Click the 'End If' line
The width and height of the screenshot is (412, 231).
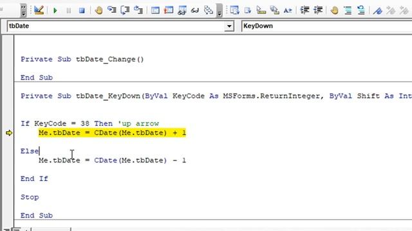34,178
